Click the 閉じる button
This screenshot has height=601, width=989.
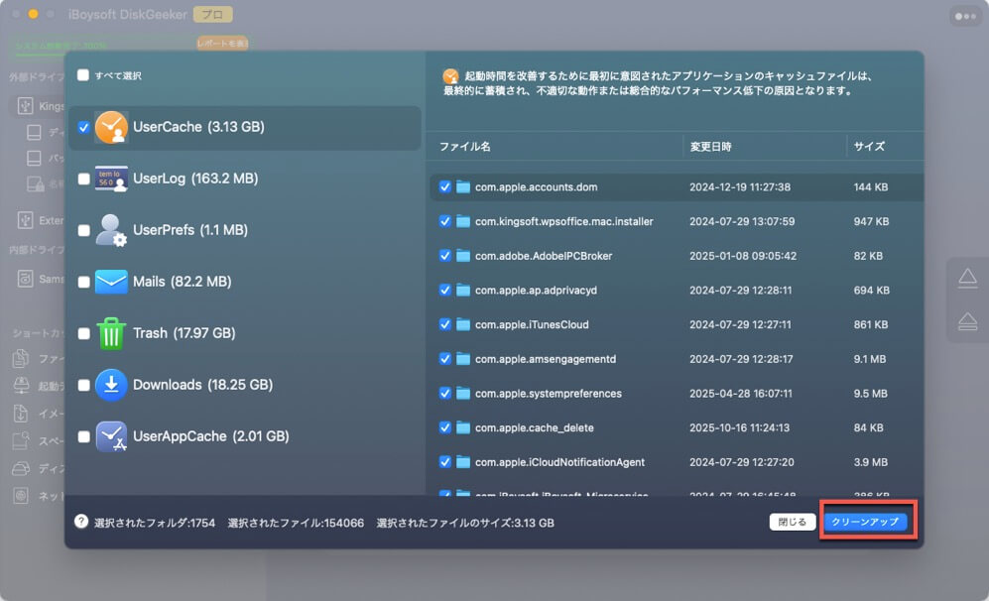point(792,520)
